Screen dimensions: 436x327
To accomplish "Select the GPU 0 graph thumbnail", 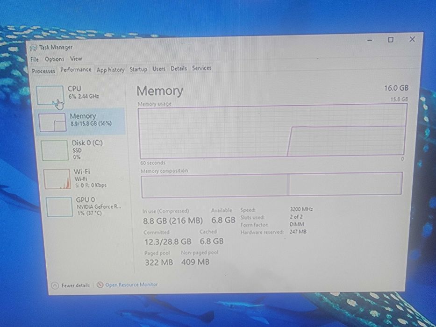I will (x=59, y=206).
